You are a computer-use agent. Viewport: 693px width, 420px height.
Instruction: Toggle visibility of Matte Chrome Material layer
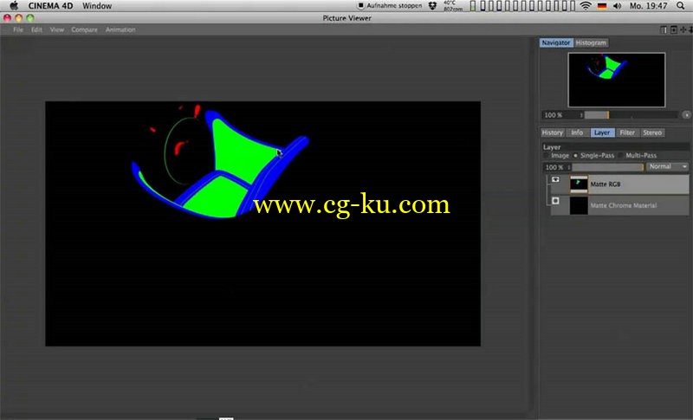pos(555,201)
